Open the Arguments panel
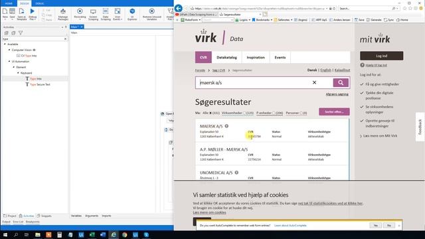The width and height of the screenshot is (425, 239). [92, 216]
